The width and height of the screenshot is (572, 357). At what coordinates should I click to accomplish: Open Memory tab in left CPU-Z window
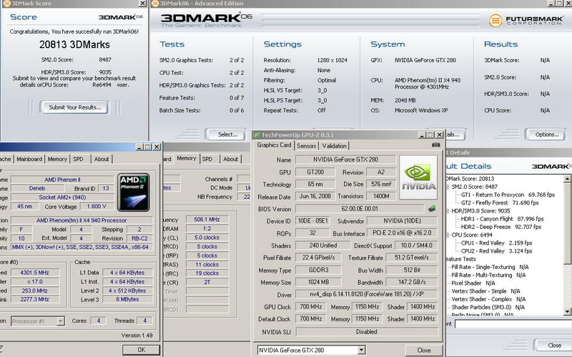tap(57, 159)
